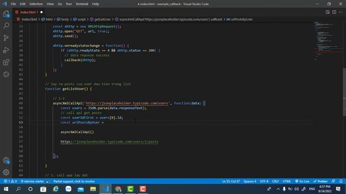Open the Tabnine hexagon icon in activity bar
The height and width of the screenshot is (194, 346).
coord(6,74)
